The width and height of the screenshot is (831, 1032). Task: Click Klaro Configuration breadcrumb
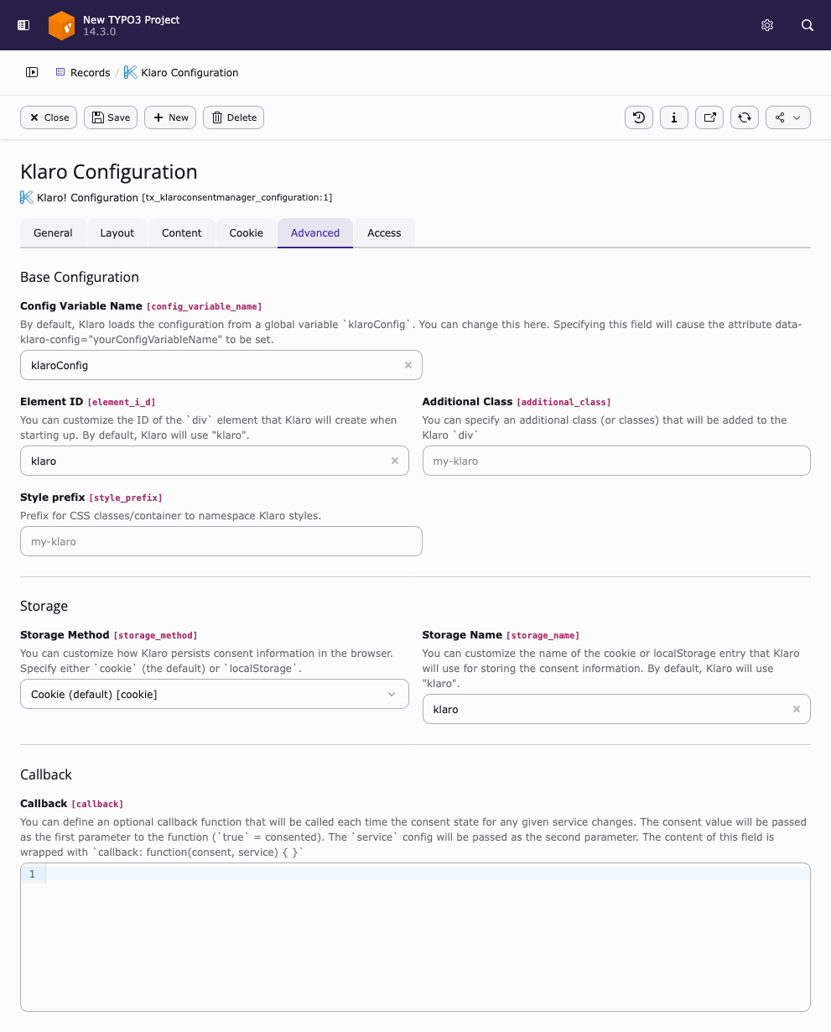coord(190,73)
